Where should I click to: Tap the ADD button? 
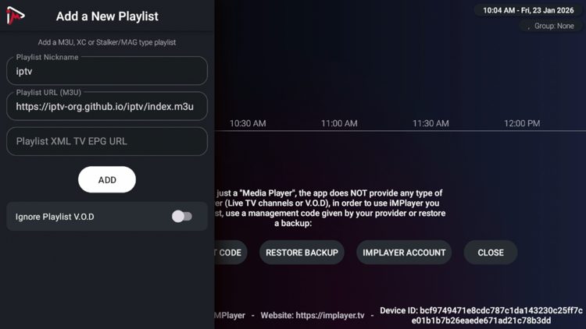(107, 180)
